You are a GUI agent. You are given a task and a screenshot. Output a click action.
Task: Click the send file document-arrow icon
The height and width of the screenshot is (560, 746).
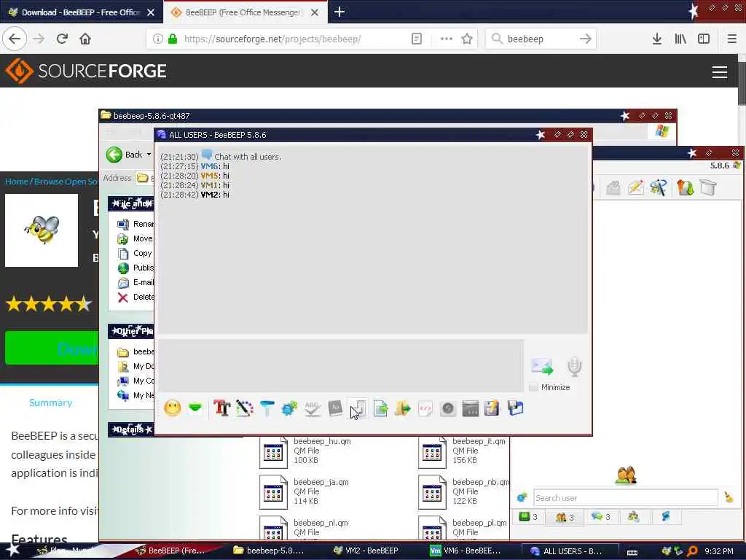(x=380, y=408)
